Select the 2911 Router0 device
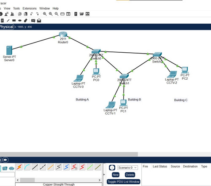This screenshot has height=186, width=211. coord(63,35)
